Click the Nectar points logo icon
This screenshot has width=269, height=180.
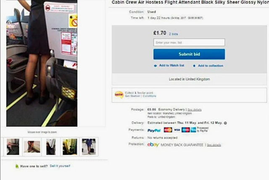pos(119,94)
